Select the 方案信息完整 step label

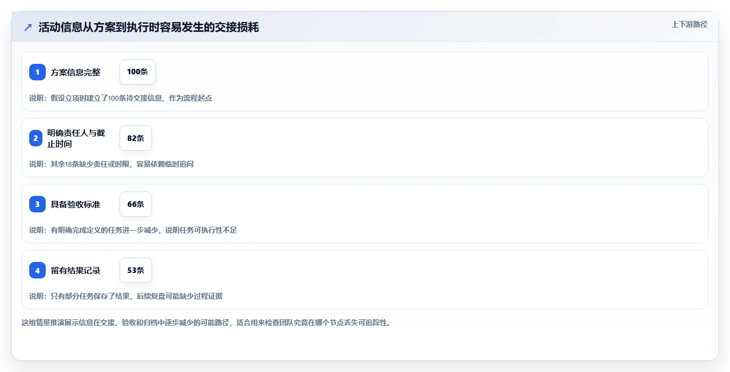[75, 72]
